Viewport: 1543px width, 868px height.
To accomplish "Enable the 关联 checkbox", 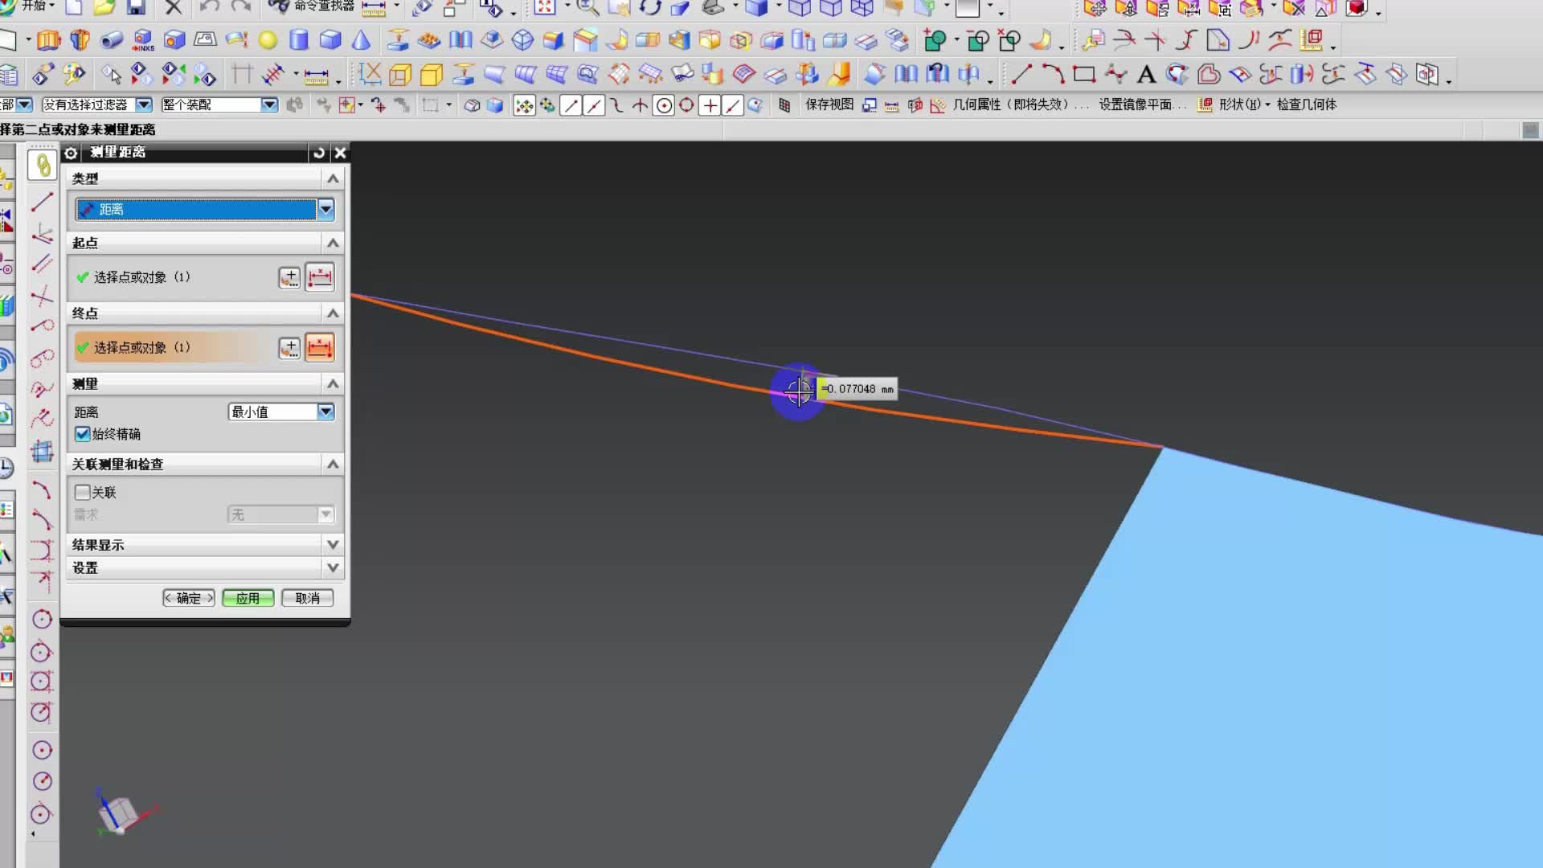I will [x=83, y=492].
